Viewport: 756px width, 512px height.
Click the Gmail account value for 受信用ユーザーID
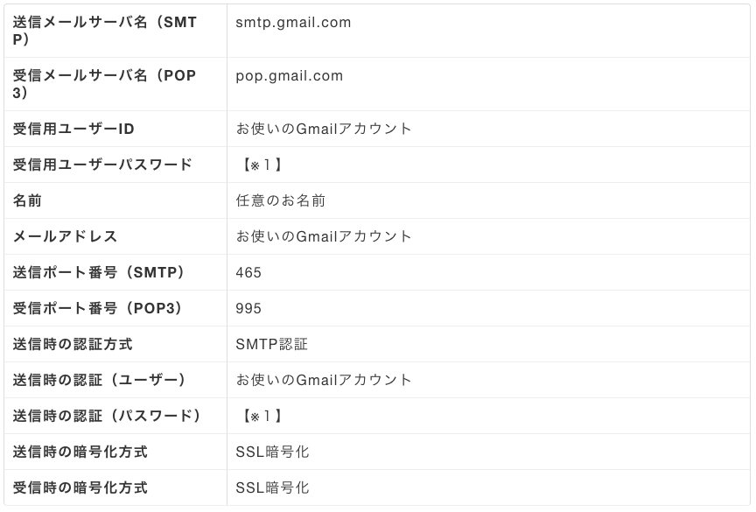click(324, 130)
